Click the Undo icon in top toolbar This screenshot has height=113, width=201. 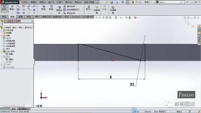122,2
